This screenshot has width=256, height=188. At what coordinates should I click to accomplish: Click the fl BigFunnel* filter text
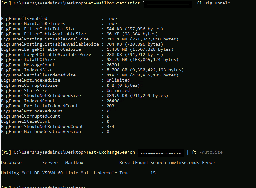[x=213, y=3]
